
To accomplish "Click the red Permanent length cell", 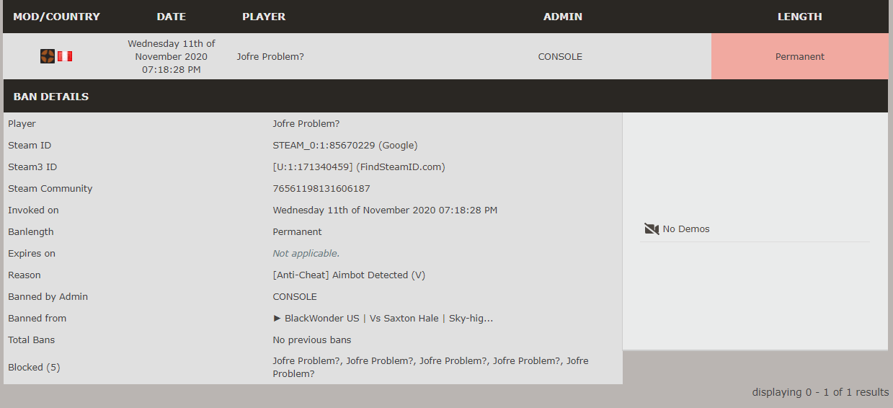I will pos(799,56).
